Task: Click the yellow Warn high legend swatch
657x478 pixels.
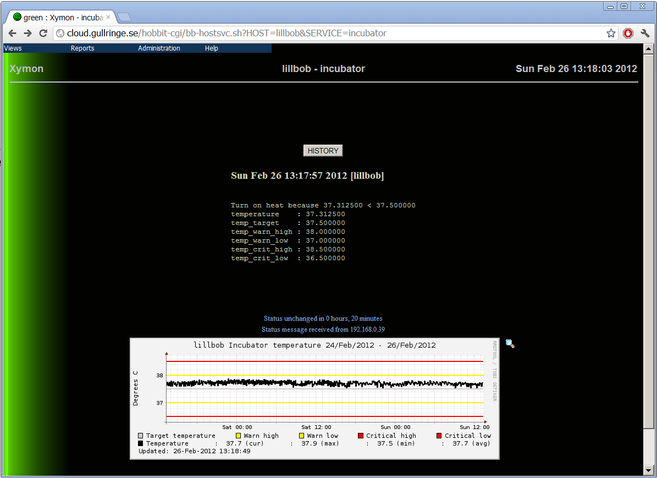Action: 239,436
